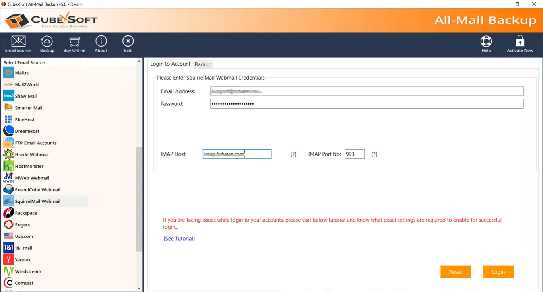
Task: Pick the 1&1 mail icon
Action: 8,248
